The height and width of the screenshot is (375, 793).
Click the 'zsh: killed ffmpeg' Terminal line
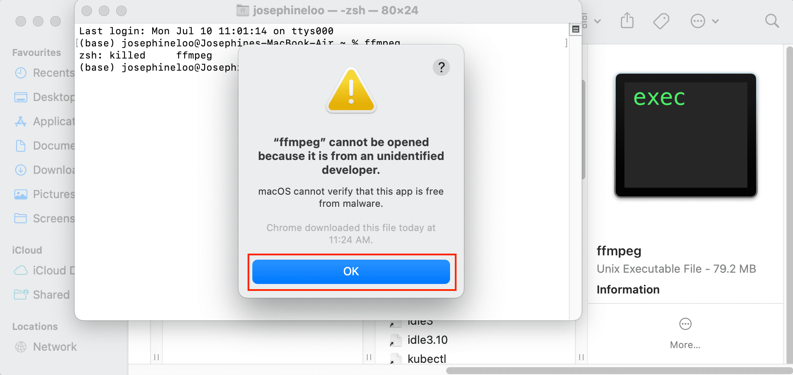(146, 55)
